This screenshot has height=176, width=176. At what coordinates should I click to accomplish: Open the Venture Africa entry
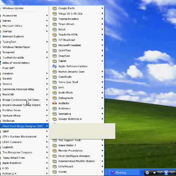[x=24, y=115]
